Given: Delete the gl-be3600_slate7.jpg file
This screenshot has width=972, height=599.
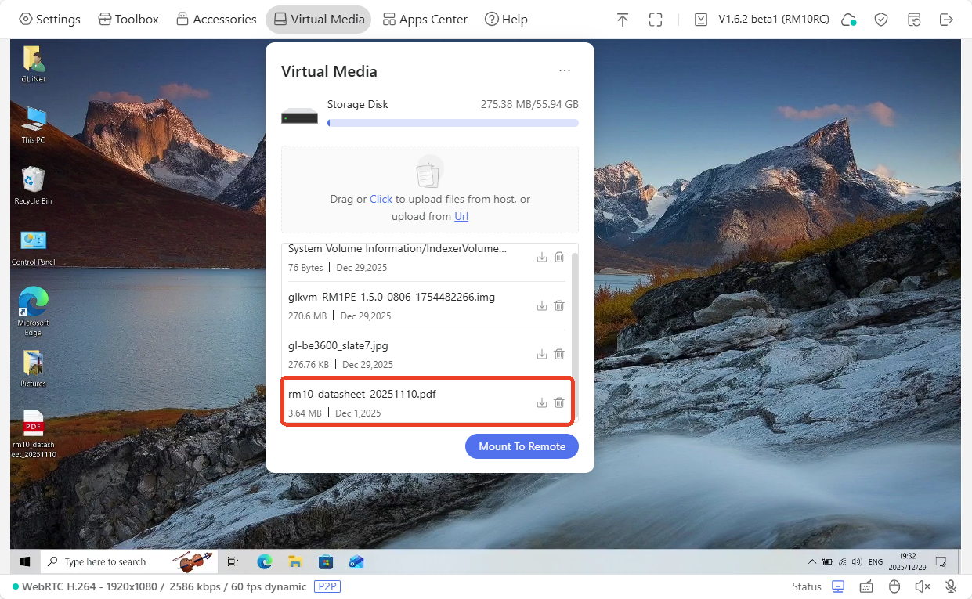Looking at the screenshot, I should [x=559, y=354].
